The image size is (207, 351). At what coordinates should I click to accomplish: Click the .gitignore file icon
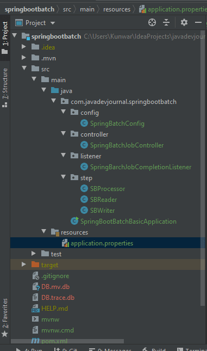[36, 276]
